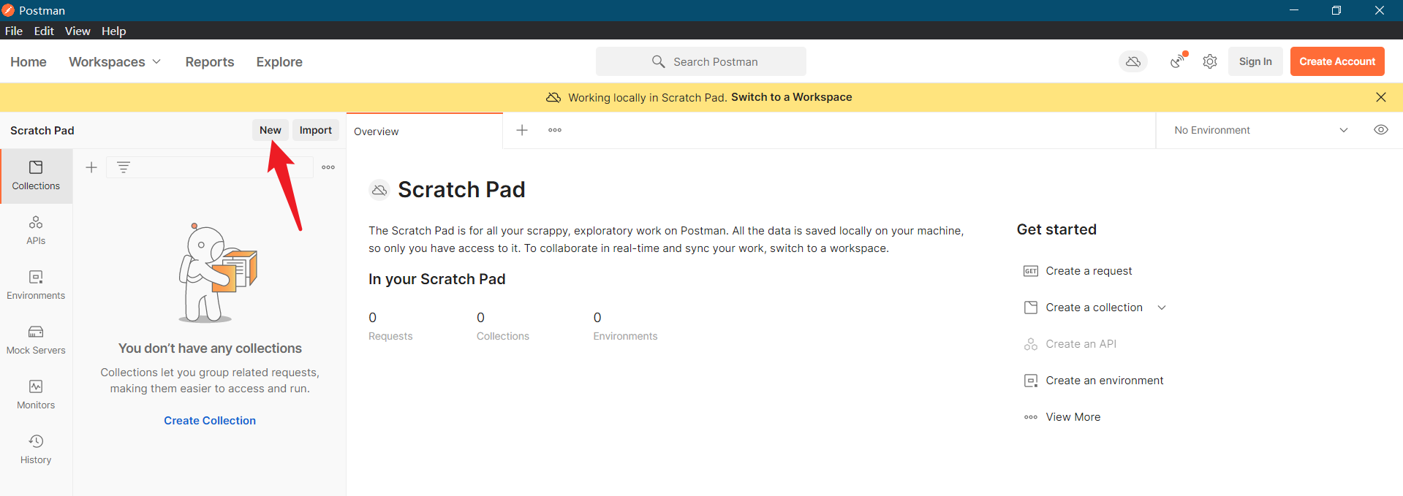Viewport: 1403px width, 496px height.
Task: Click Create an environment link
Action: pos(1105,381)
